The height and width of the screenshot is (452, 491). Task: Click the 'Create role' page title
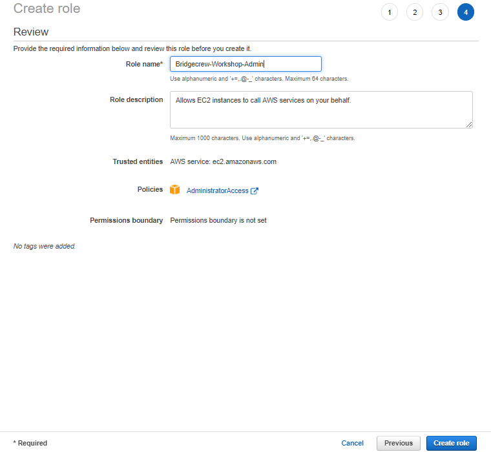pos(47,8)
